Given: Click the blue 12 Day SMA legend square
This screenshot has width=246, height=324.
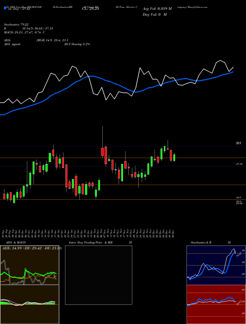Looking at the screenshot, I should 5,8.
